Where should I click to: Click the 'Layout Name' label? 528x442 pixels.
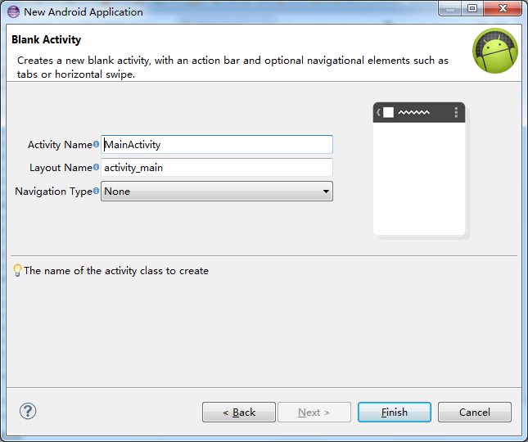click(61, 167)
